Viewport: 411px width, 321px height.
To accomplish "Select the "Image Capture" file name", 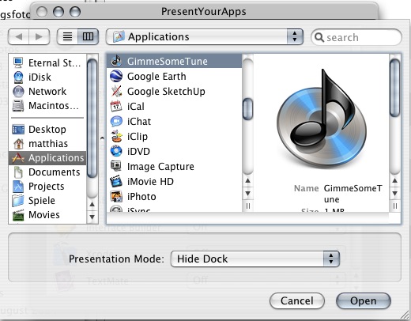I will click(160, 167).
